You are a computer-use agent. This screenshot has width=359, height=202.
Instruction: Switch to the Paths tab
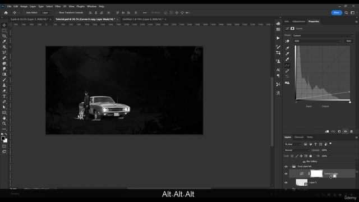point(310,137)
